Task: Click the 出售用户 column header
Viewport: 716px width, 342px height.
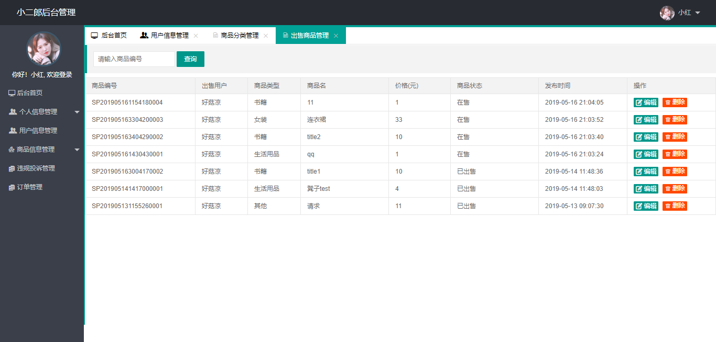Action: coord(221,86)
